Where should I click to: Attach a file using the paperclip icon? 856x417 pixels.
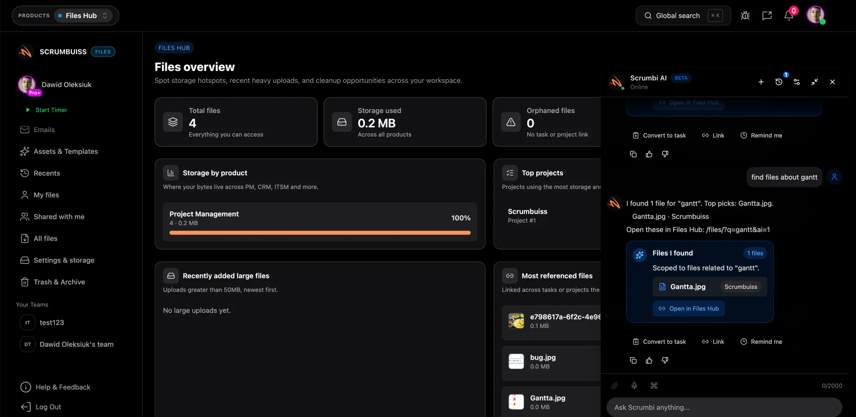(x=614, y=385)
